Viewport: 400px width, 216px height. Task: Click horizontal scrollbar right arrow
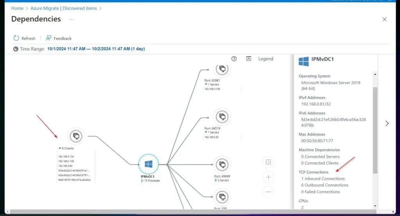(393, 212)
